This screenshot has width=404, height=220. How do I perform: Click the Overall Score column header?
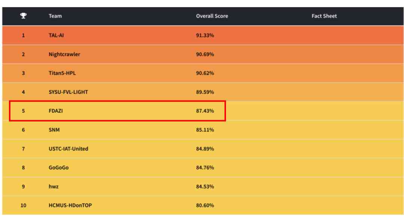click(x=212, y=16)
